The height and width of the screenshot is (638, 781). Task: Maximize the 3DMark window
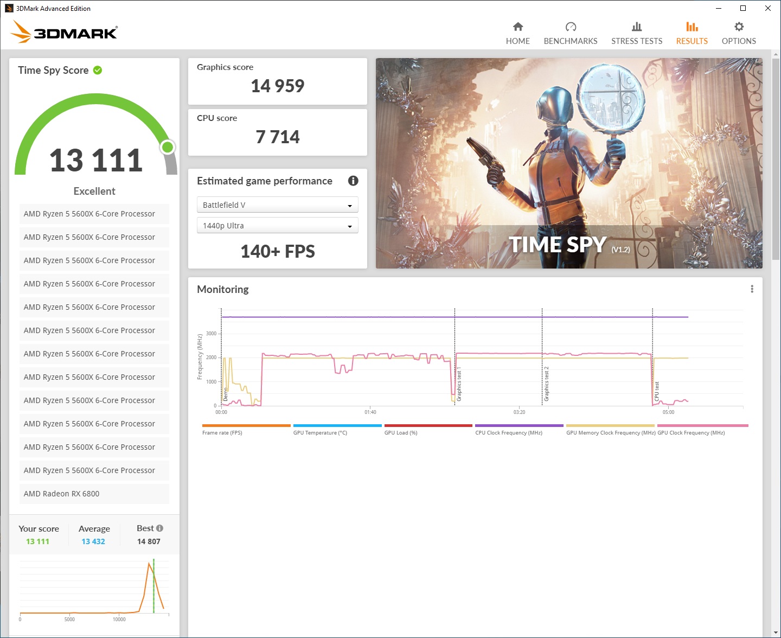click(743, 8)
